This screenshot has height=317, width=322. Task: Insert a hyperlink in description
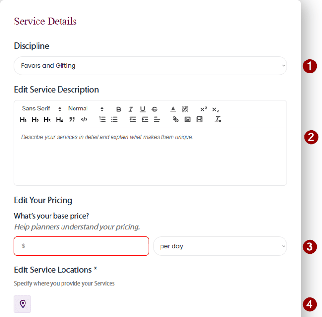[x=175, y=119]
